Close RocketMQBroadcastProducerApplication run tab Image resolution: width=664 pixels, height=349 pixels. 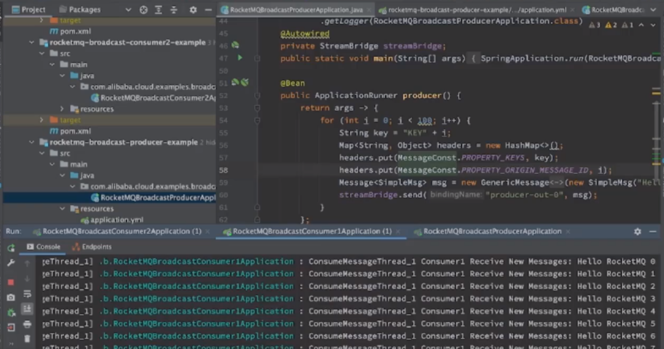tap(568, 232)
